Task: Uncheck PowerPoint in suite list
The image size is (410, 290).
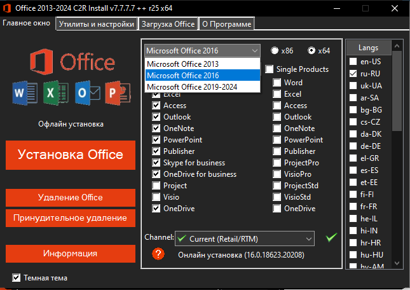Action: [156, 140]
